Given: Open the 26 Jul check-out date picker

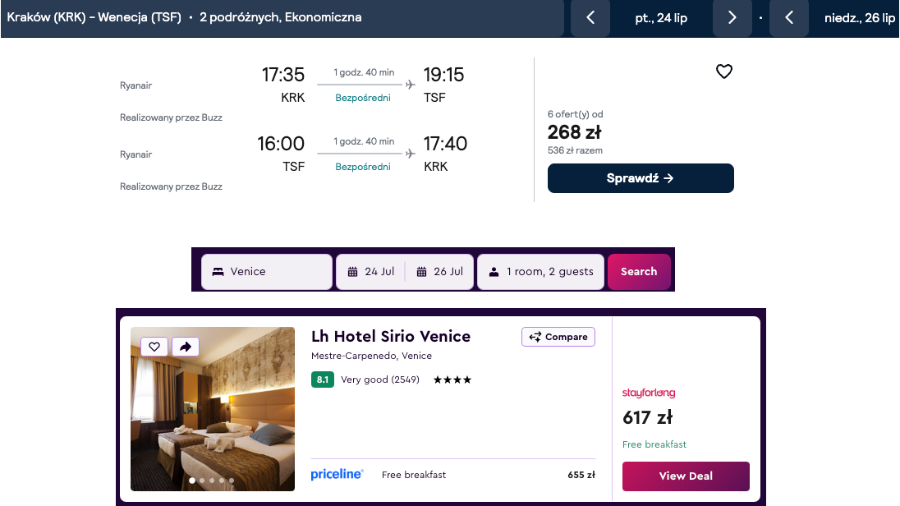Looking at the screenshot, I should point(440,272).
